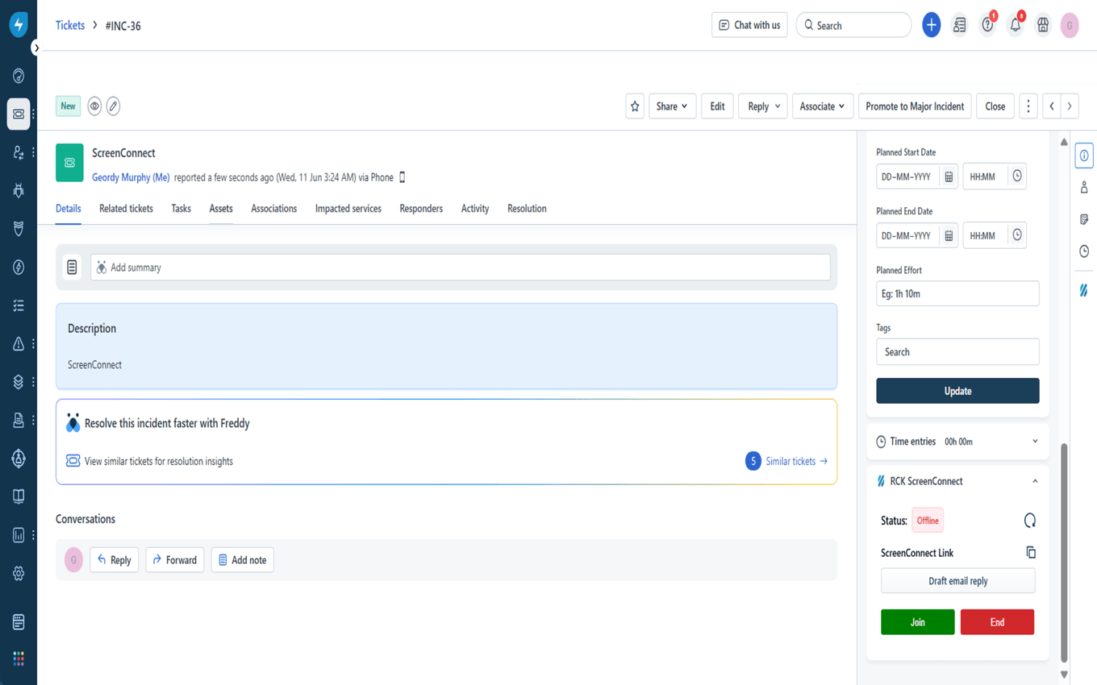Viewport: 1097px width, 685px height.
Task: Open the help question mark icon
Action: click(x=987, y=25)
